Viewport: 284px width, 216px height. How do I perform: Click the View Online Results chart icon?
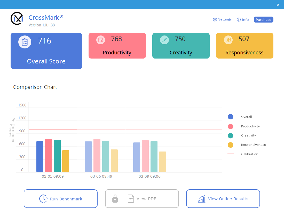(x=202, y=199)
